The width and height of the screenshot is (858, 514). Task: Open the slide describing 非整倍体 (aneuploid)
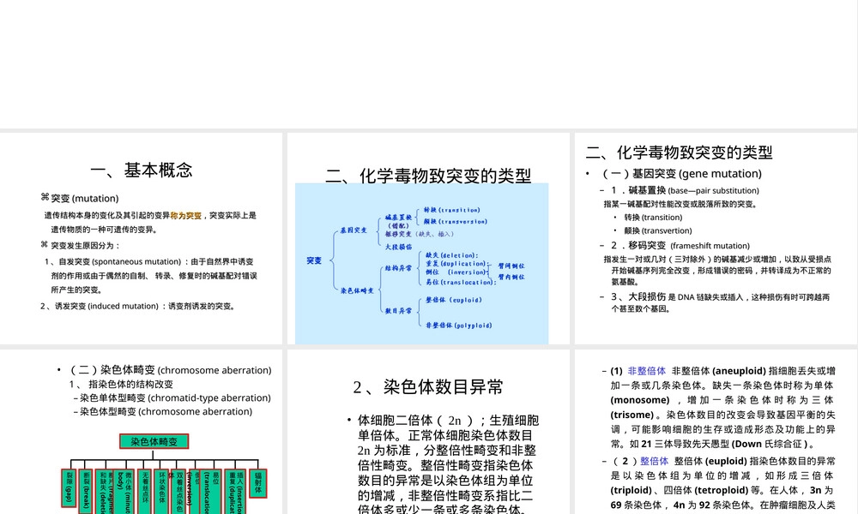(716, 432)
